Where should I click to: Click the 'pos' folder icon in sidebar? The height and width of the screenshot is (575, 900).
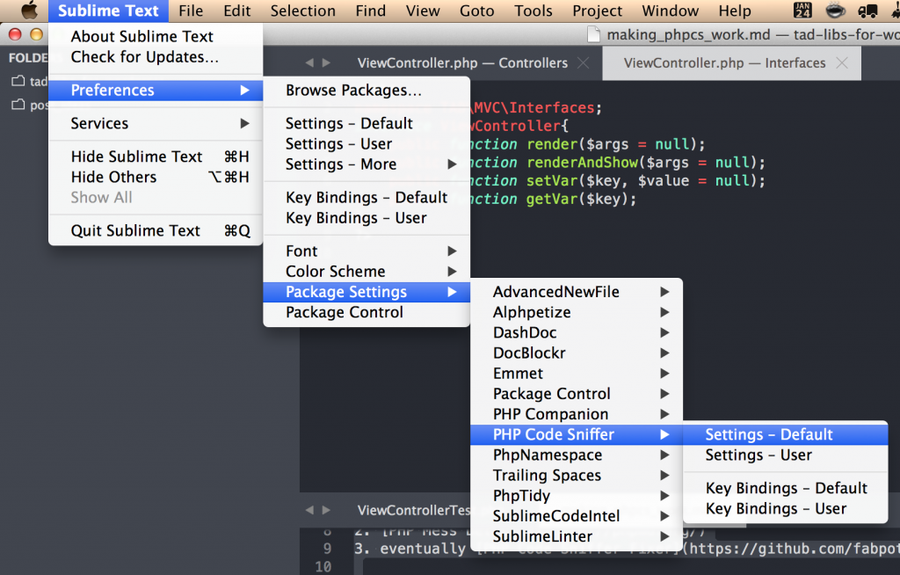18,105
